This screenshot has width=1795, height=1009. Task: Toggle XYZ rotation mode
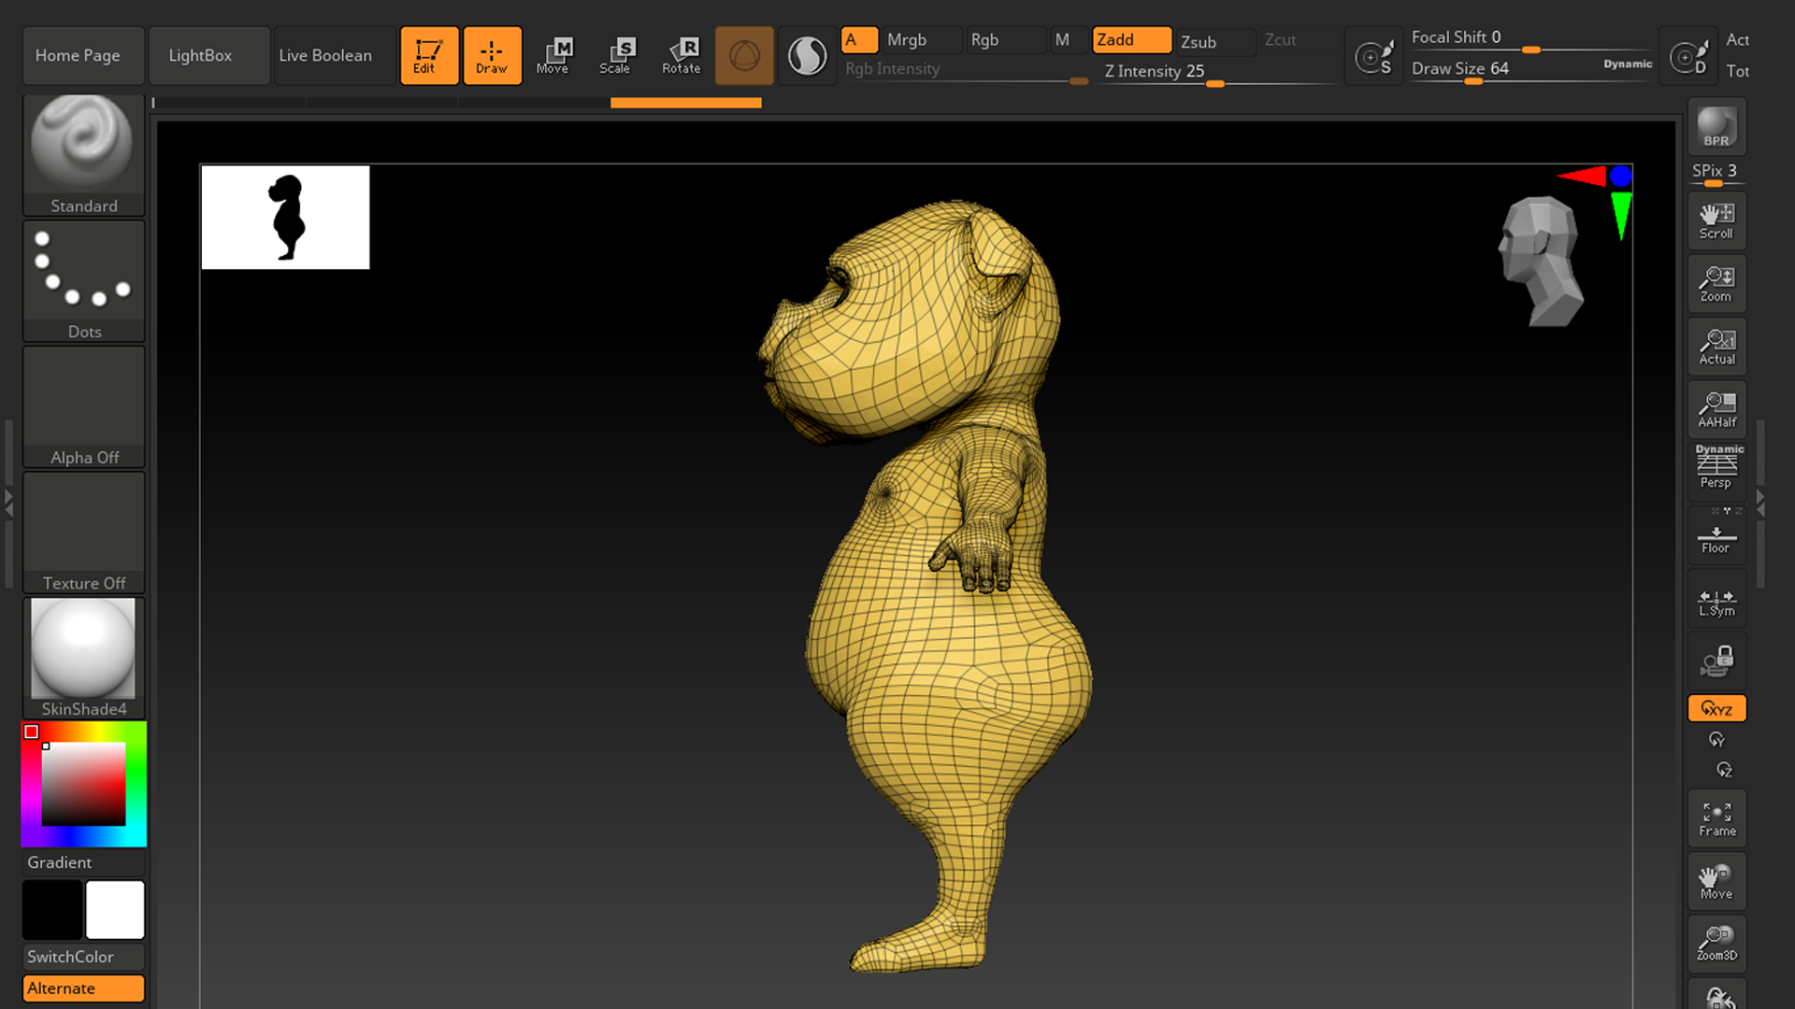tap(1716, 708)
